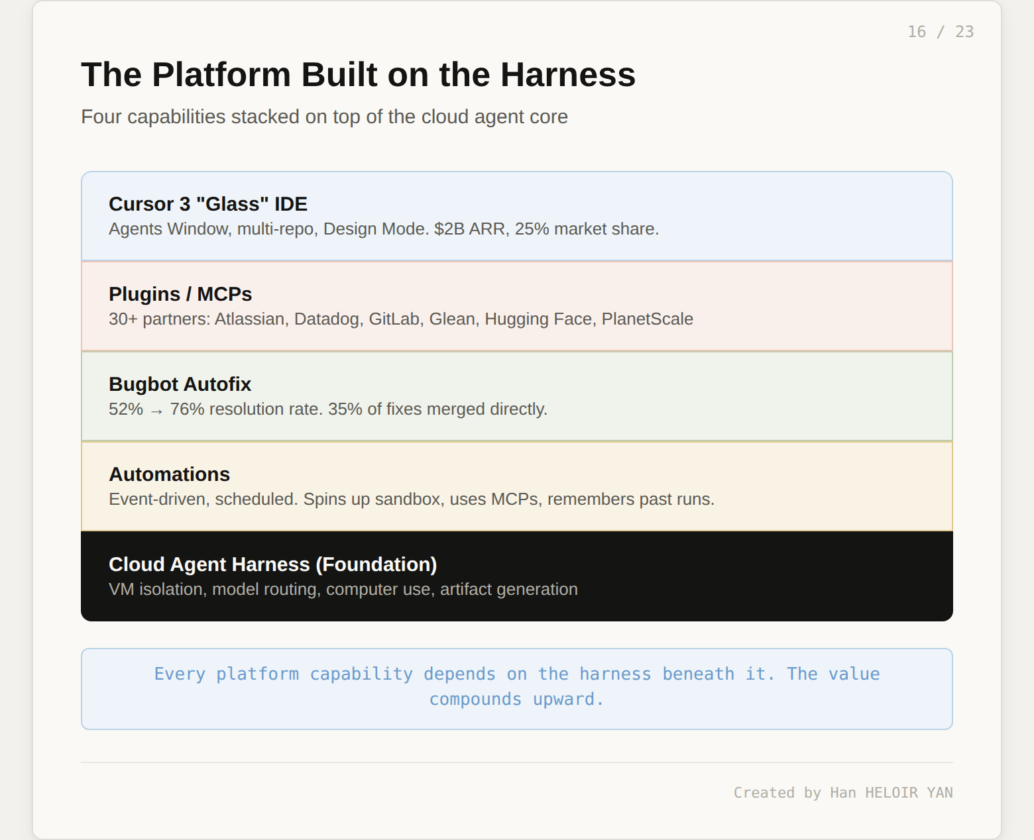Select the Cursor 3 "Glass" IDE heading
Screen dimensions: 1034x840
tap(208, 204)
